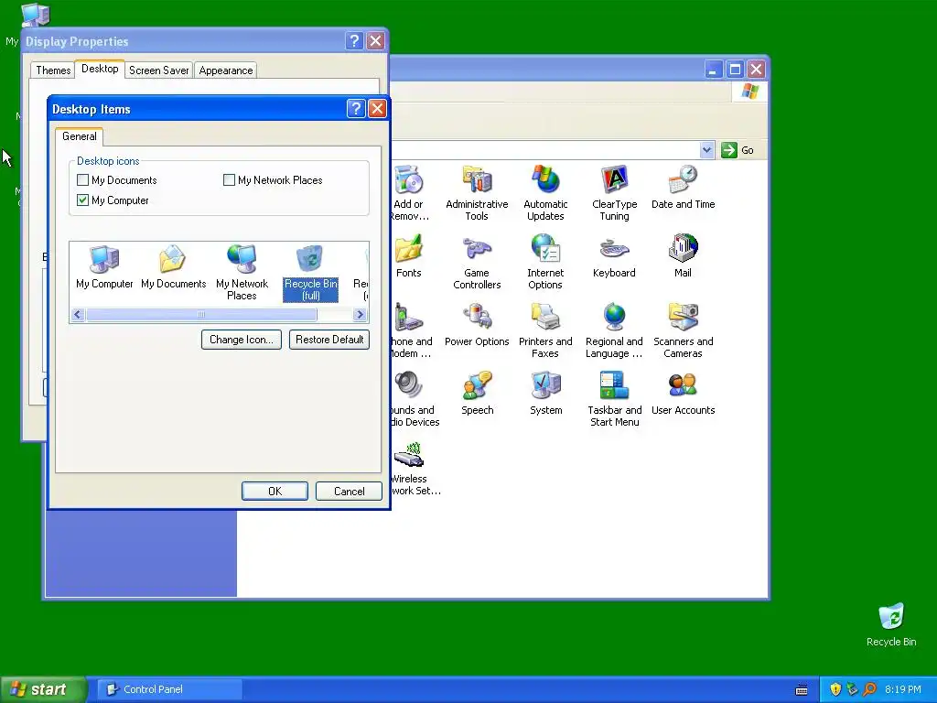Switch to Screen Saver tab

pyautogui.click(x=159, y=70)
